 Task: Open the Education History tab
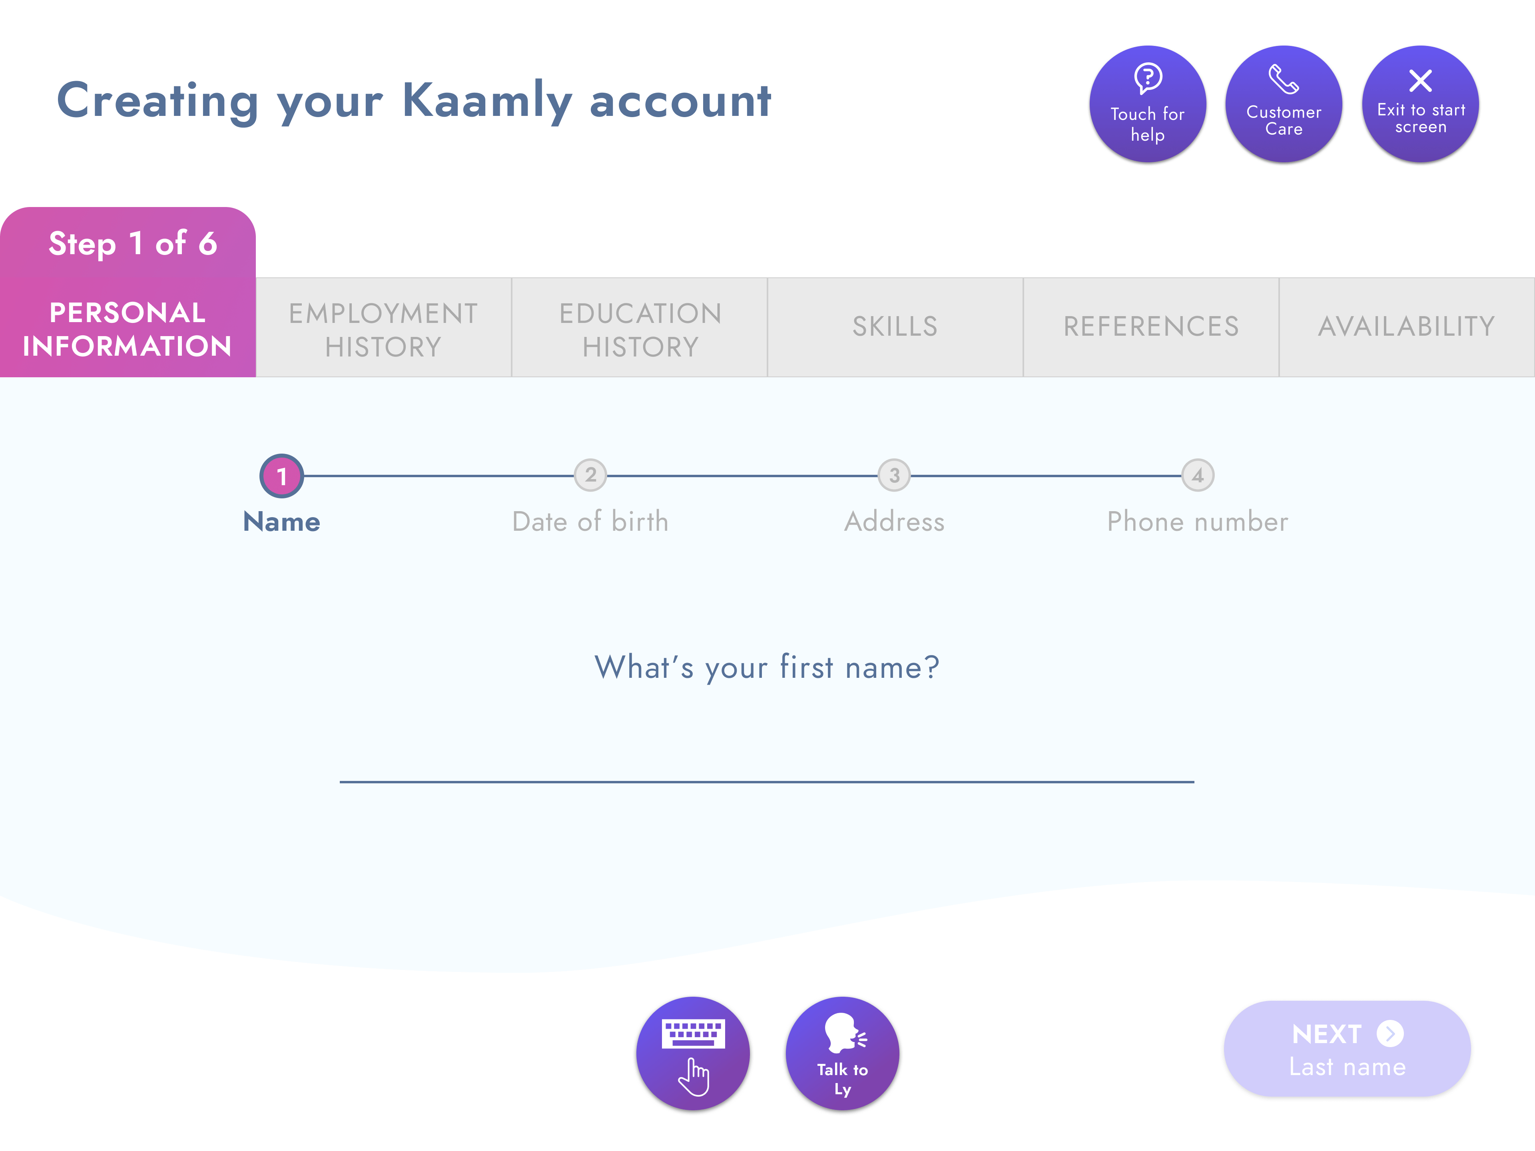pyautogui.click(x=639, y=327)
